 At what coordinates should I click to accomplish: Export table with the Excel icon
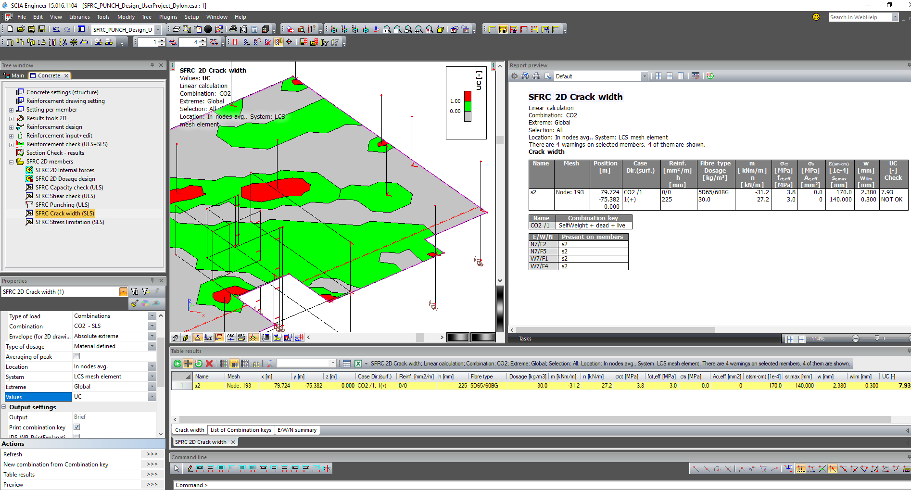pyautogui.click(x=358, y=364)
